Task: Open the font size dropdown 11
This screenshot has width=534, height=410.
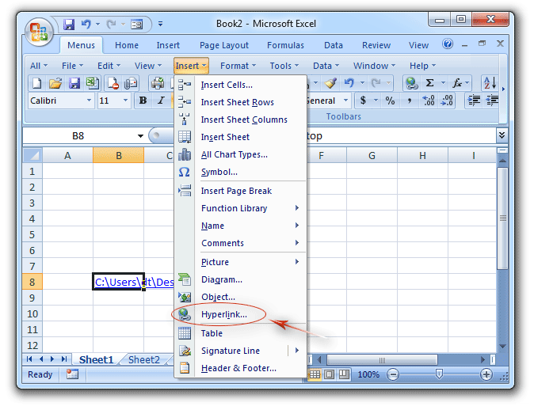Action: 125,101
